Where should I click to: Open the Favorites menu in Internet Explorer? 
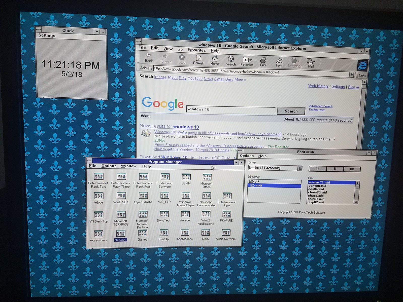(196, 50)
